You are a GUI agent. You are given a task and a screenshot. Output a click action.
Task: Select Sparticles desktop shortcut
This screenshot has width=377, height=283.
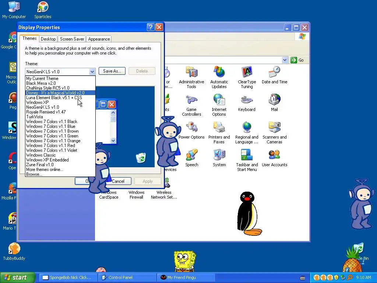click(43, 10)
